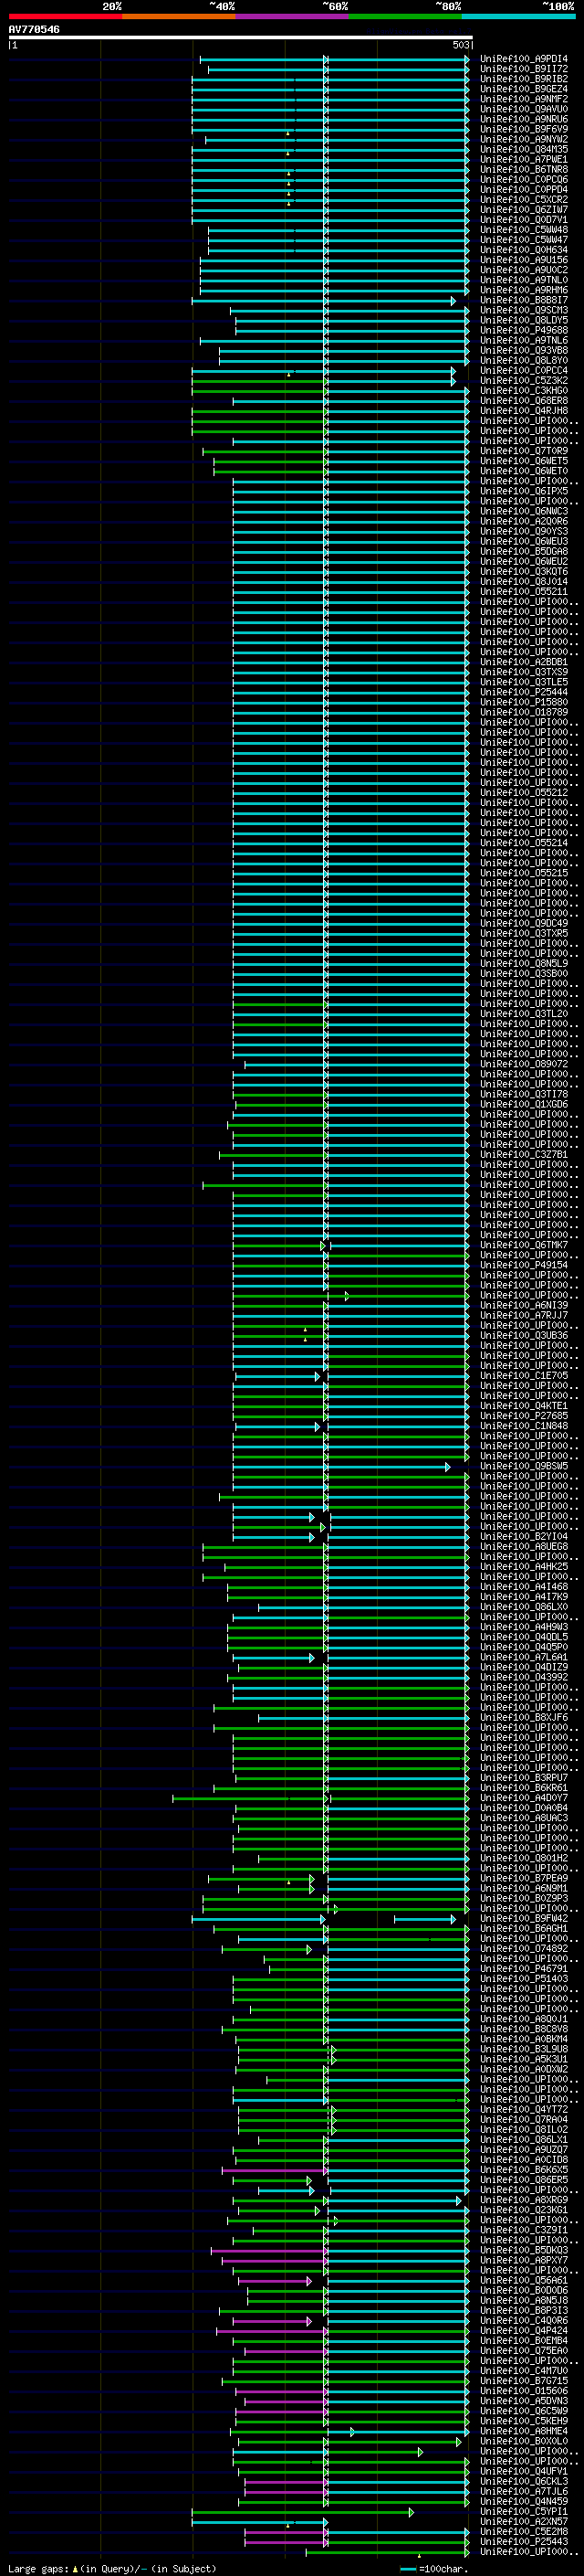Select label UniRef100_A9NRU6
Screen dimensions: 584x2576
pyautogui.click(x=523, y=119)
